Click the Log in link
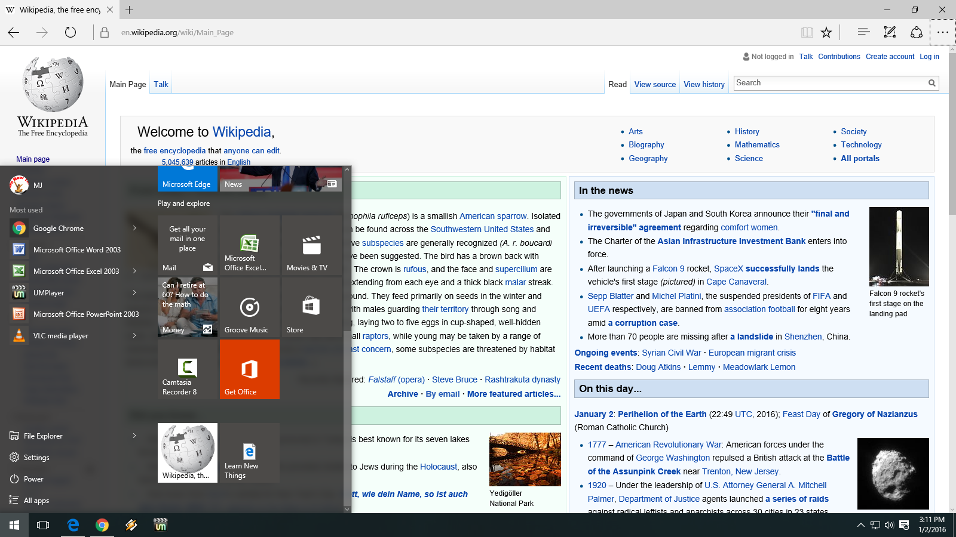This screenshot has height=537, width=956. coord(929,56)
